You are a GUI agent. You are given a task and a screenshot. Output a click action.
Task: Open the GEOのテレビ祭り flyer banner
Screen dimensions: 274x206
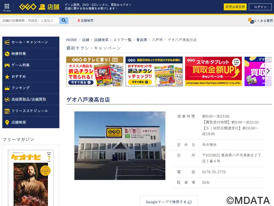(x=95, y=71)
